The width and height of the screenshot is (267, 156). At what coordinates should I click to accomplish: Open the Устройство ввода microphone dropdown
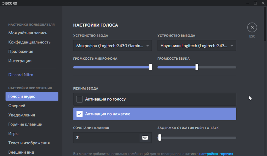coord(112,45)
